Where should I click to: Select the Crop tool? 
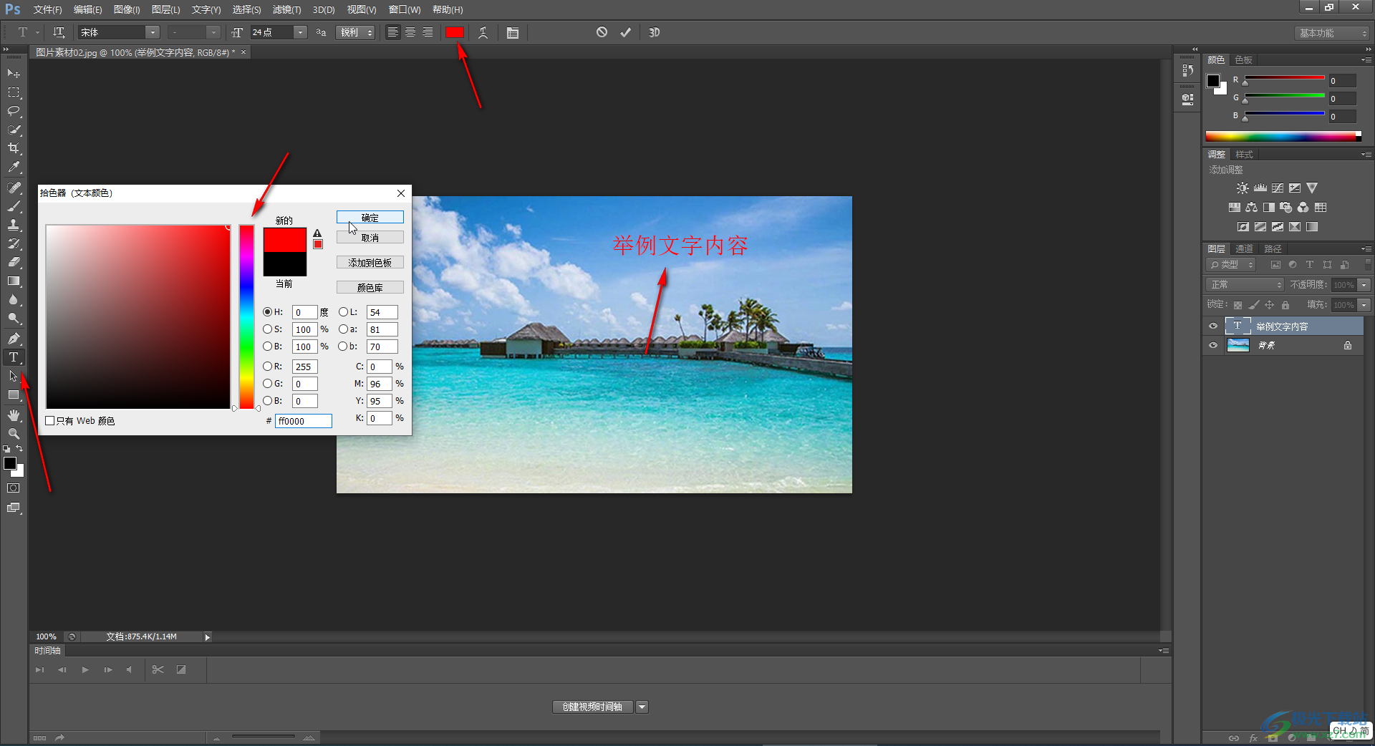click(x=14, y=148)
